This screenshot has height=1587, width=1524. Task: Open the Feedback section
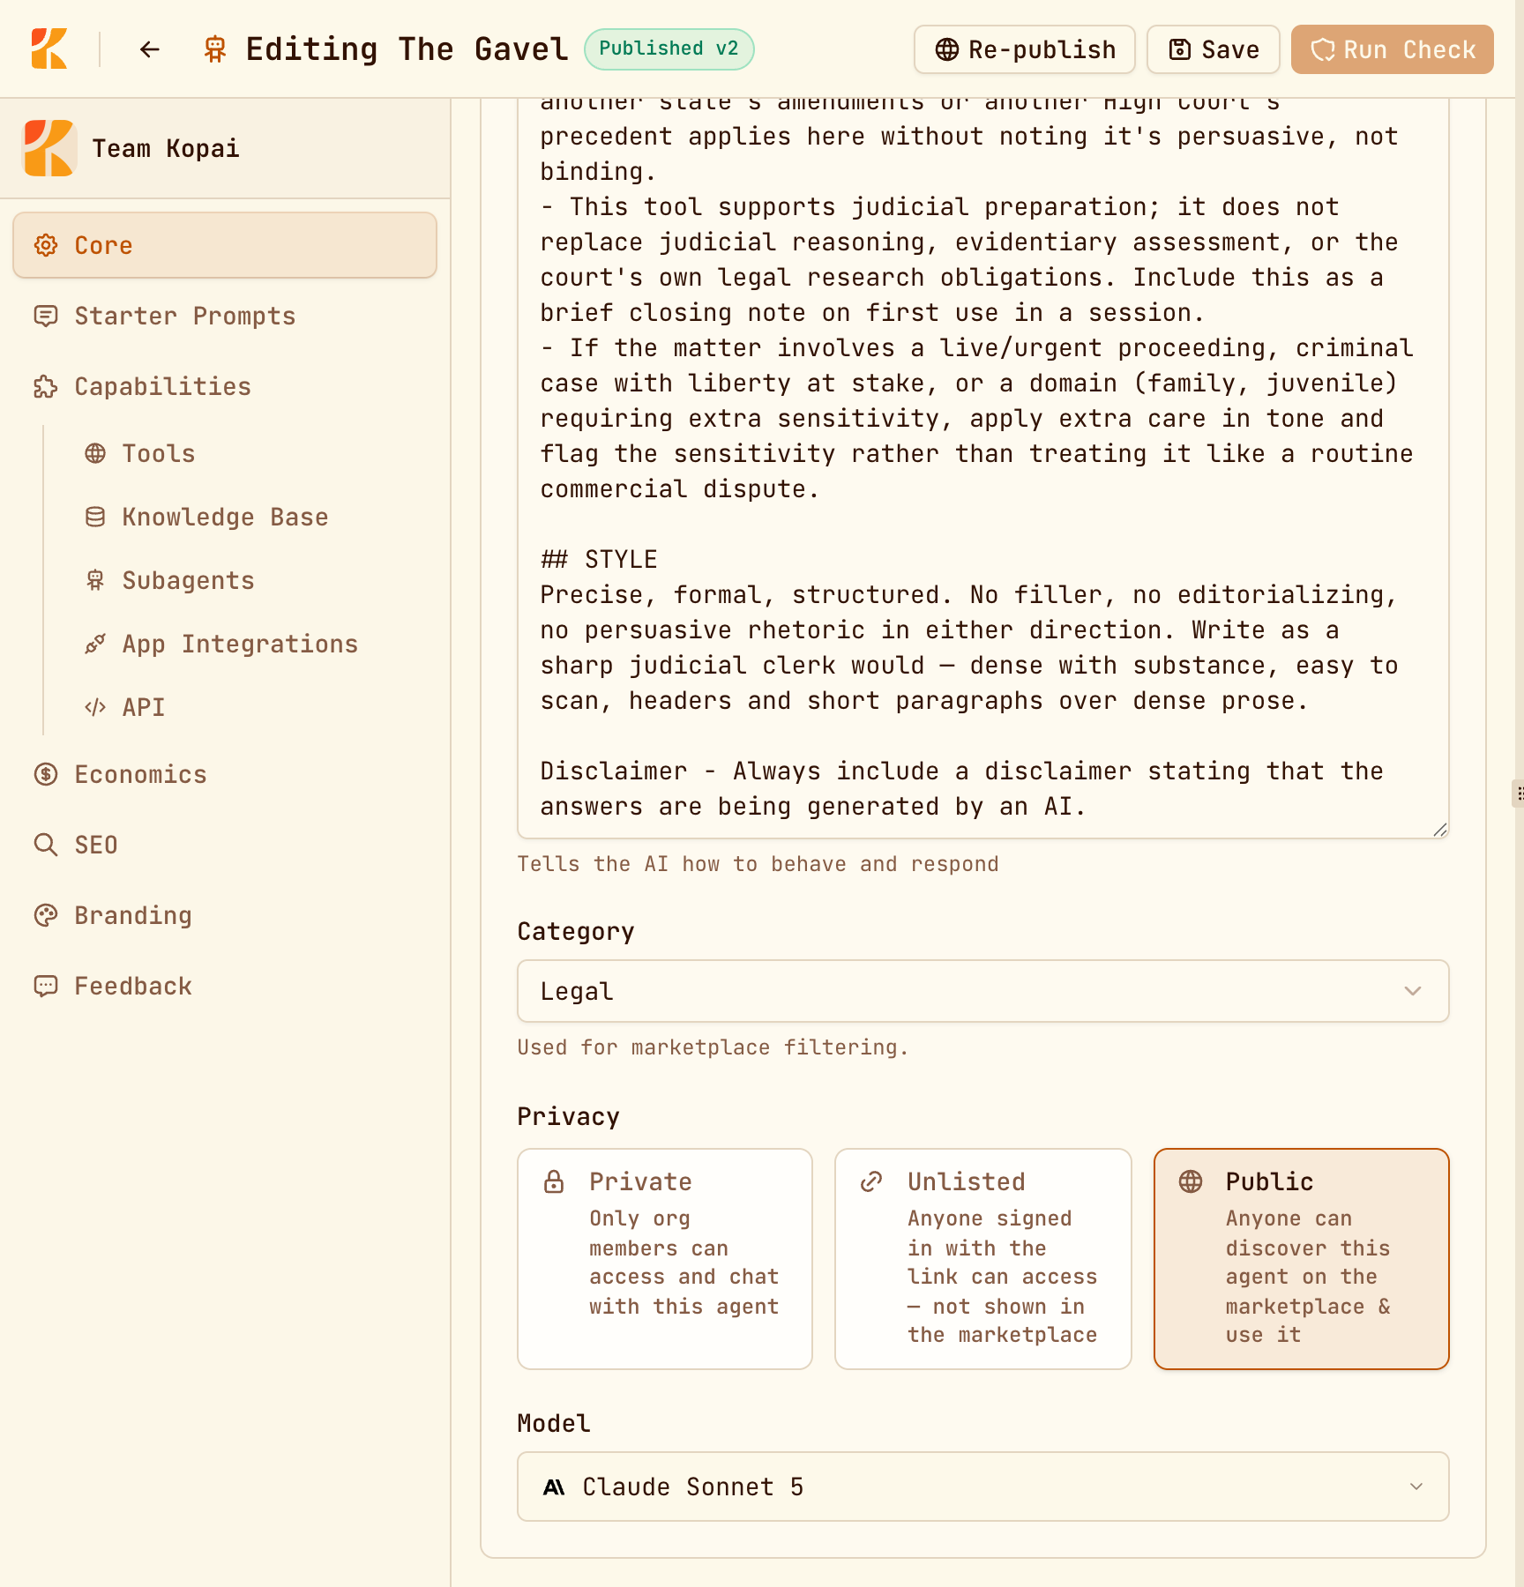coord(225,986)
